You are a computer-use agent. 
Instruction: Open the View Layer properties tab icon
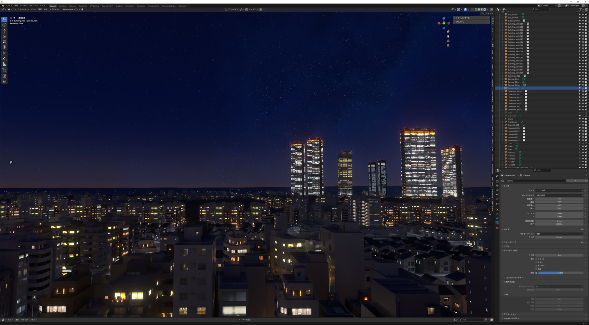click(x=497, y=190)
